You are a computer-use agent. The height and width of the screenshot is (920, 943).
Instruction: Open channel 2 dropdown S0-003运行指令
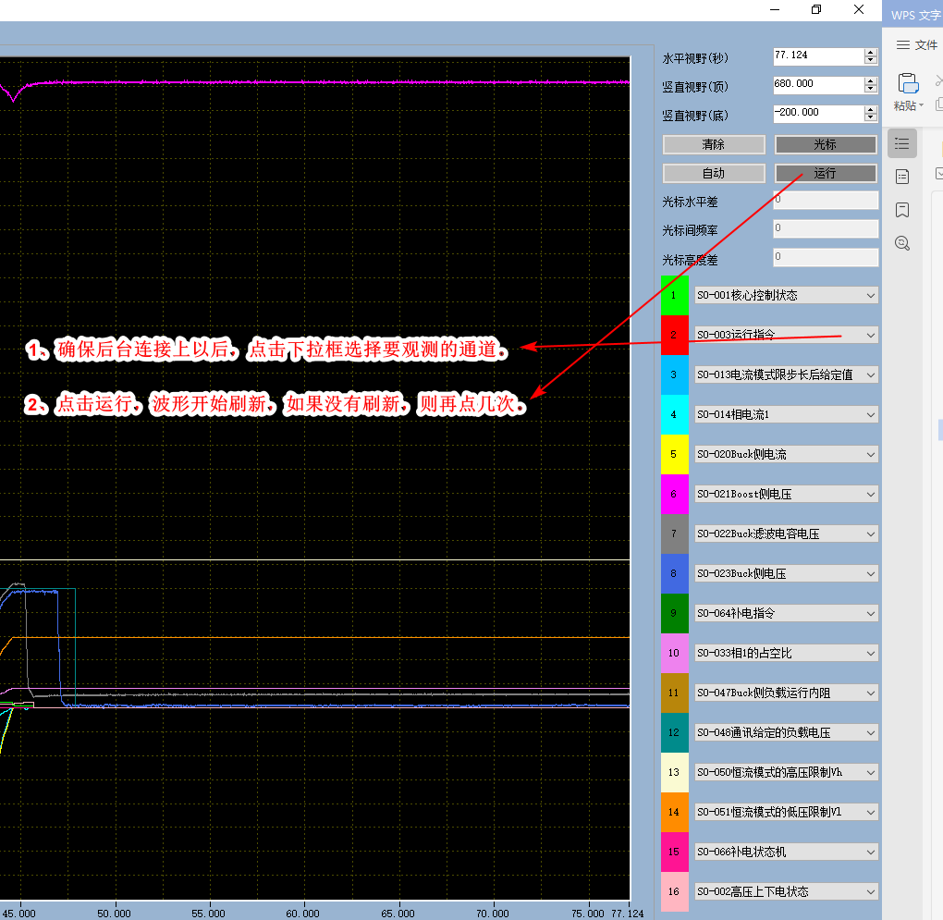[786, 335]
